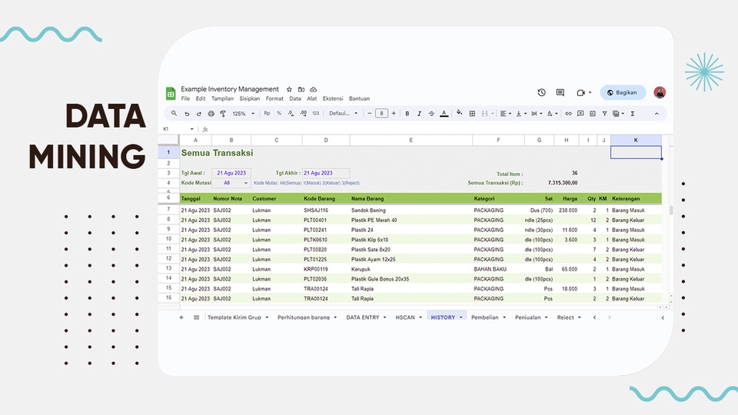Open vertical align dropdown
Viewport: 738px width, 415px height.
coord(521,114)
